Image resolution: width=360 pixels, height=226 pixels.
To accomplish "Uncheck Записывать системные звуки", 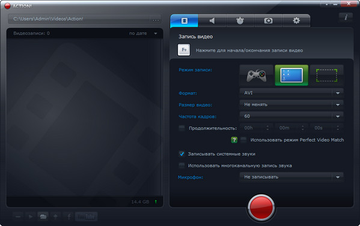I will click(x=182, y=154).
